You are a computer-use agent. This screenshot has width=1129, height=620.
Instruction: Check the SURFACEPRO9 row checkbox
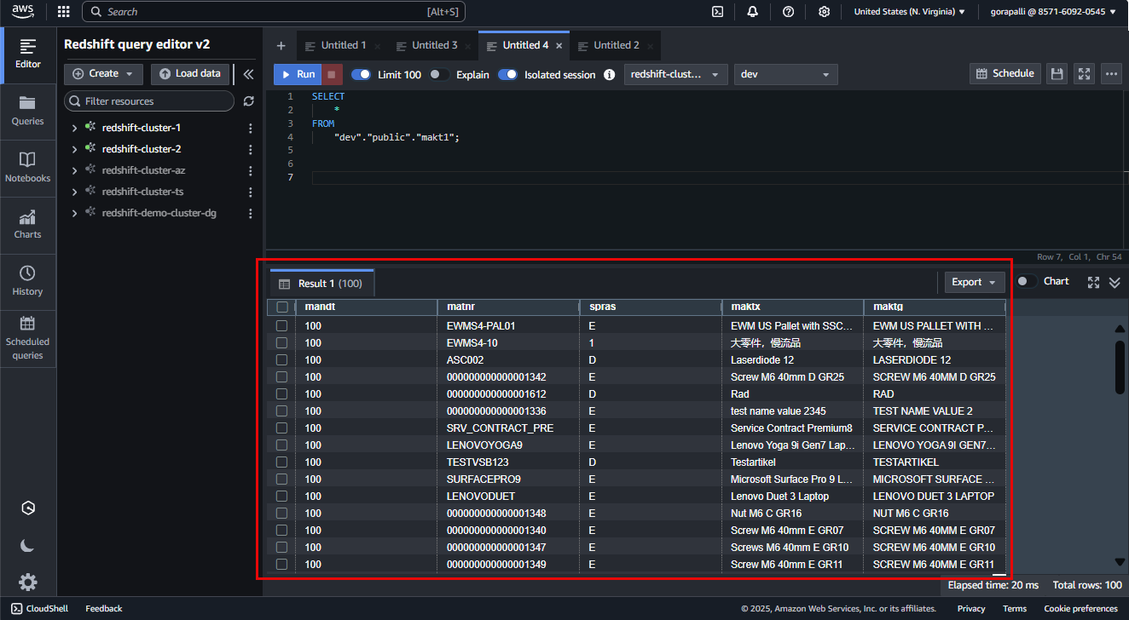pos(282,479)
